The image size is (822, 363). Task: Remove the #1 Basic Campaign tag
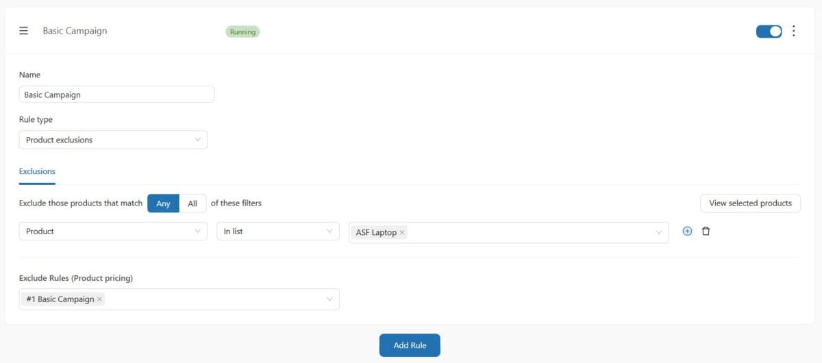tap(99, 299)
